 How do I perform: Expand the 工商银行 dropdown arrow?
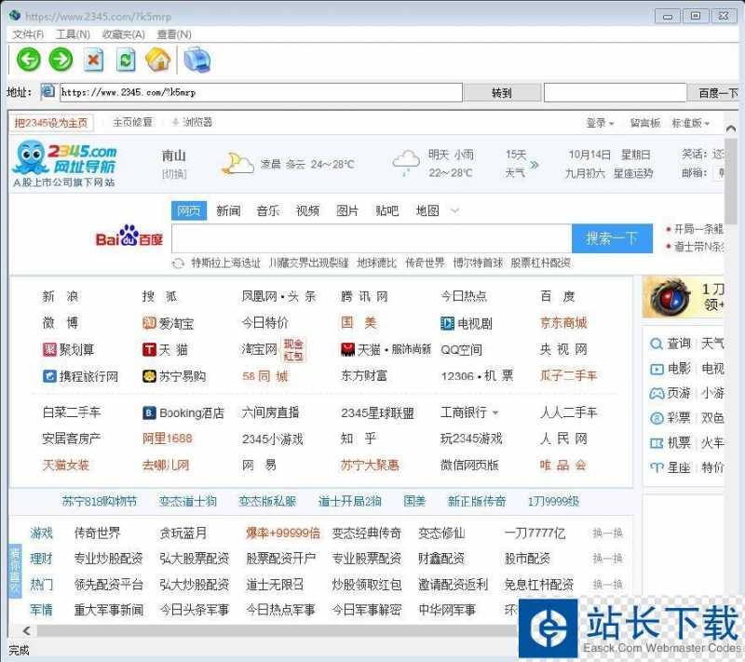click(x=495, y=412)
